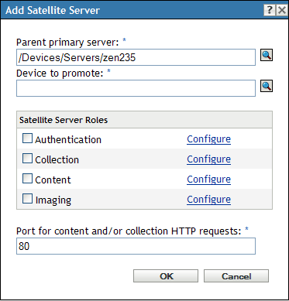Screen dimensions: 289x301
Task: Follow the Configure link for Content
Action: [208, 180]
